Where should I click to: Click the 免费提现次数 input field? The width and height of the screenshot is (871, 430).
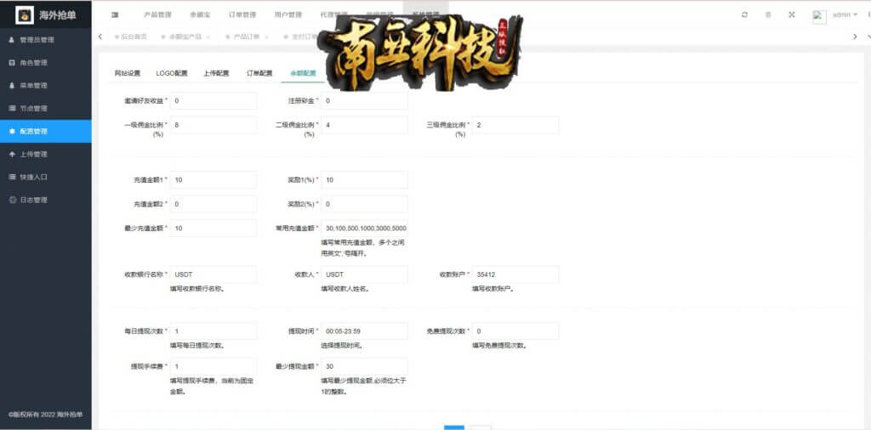[515, 331]
